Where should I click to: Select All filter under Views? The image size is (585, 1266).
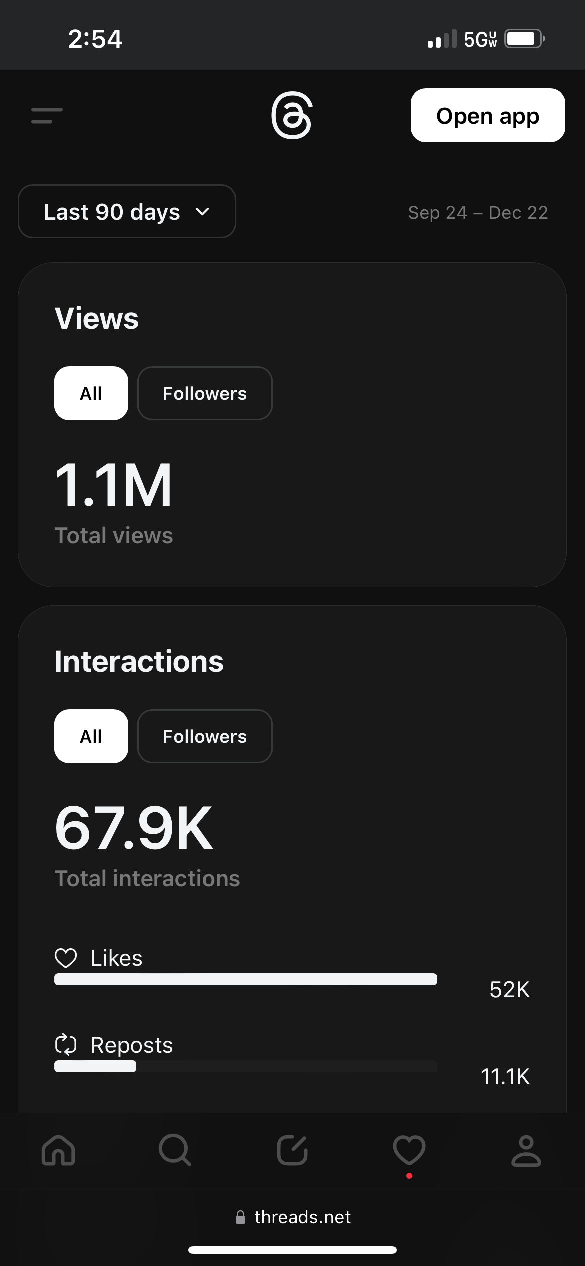click(x=91, y=393)
